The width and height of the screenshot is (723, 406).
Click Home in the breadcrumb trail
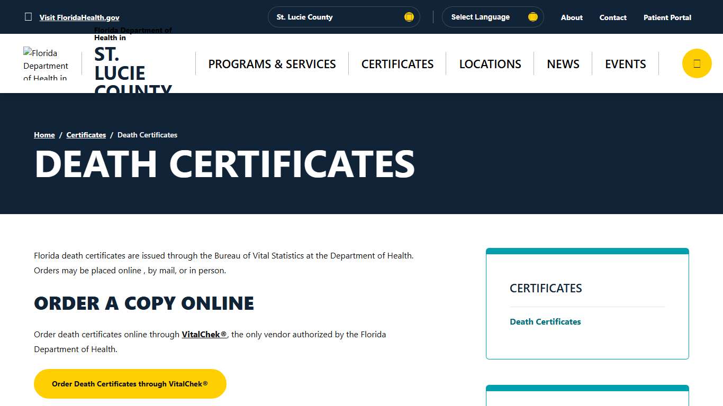44,135
